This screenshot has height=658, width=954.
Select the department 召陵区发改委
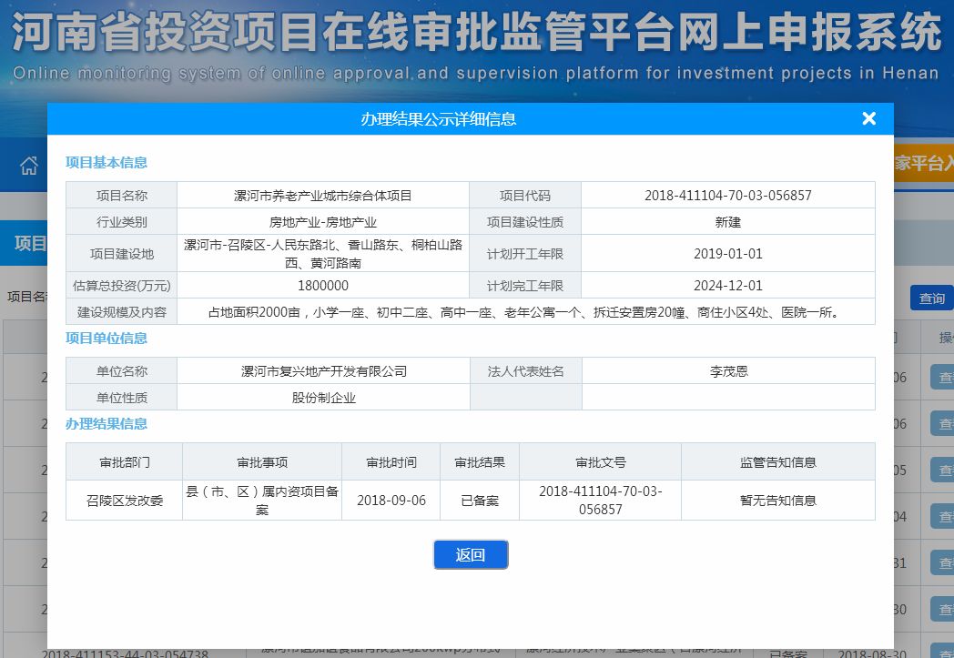124,501
